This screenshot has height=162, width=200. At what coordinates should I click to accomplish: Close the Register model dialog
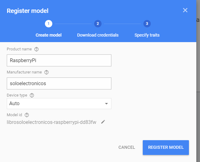pyautogui.click(x=185, y=10)
